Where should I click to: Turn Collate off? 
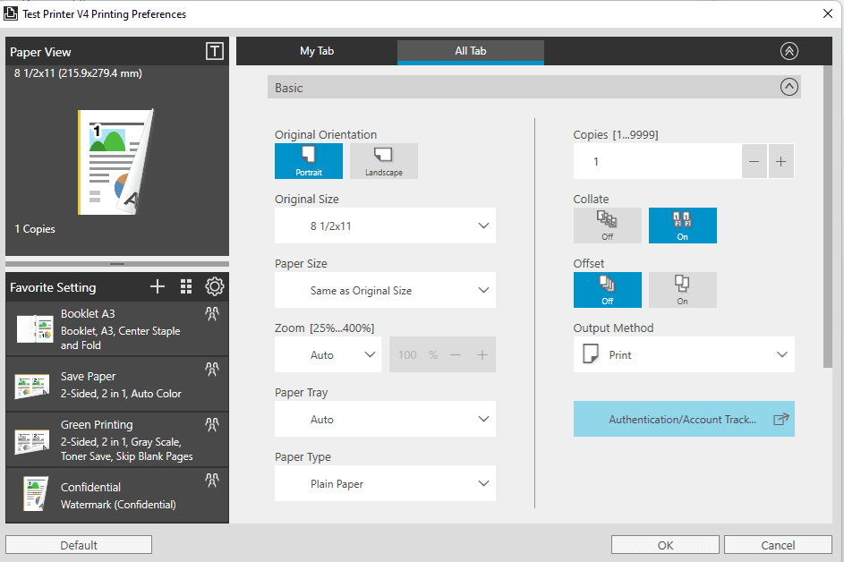pyautogui.click(x=607, y=226)
